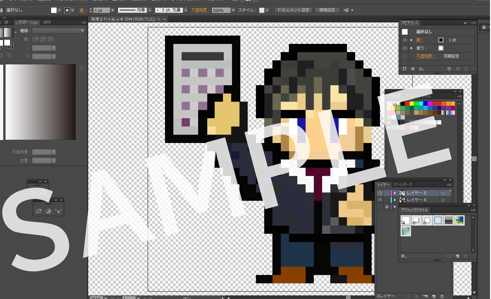Open the Gradient panel options menu

84,22
